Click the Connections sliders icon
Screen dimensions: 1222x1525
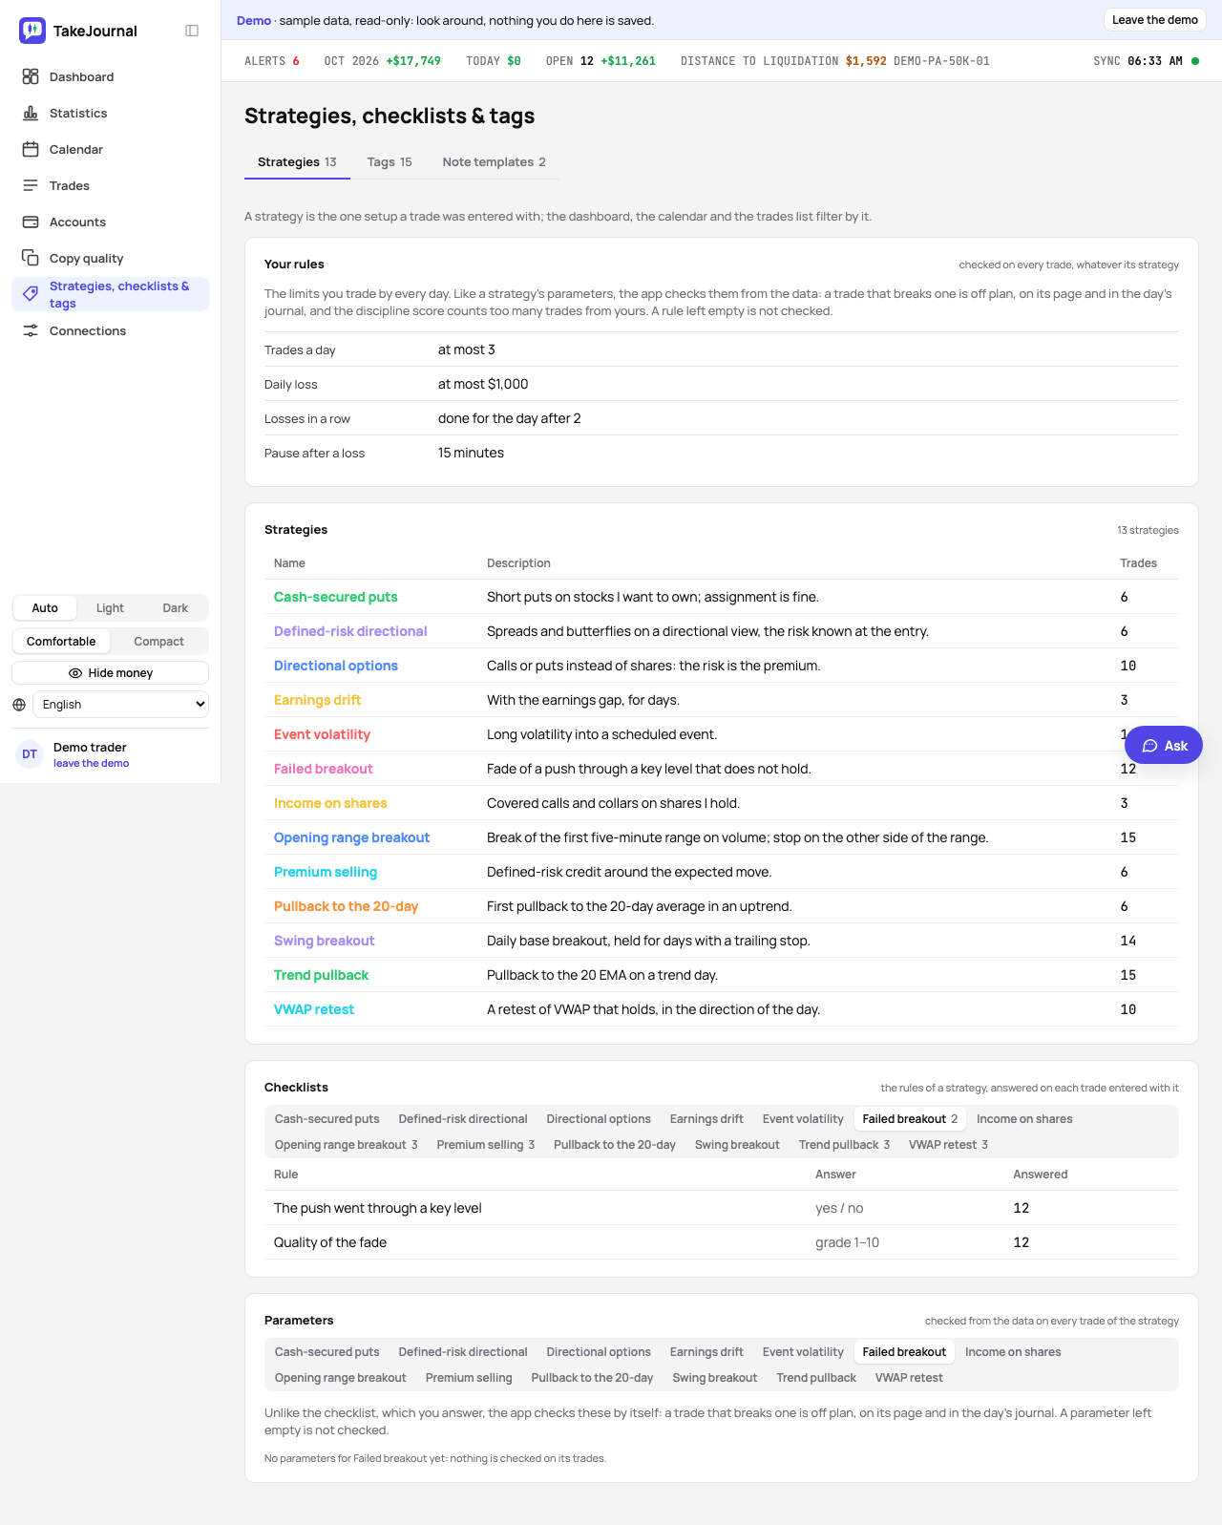click(x=31, y=330)
